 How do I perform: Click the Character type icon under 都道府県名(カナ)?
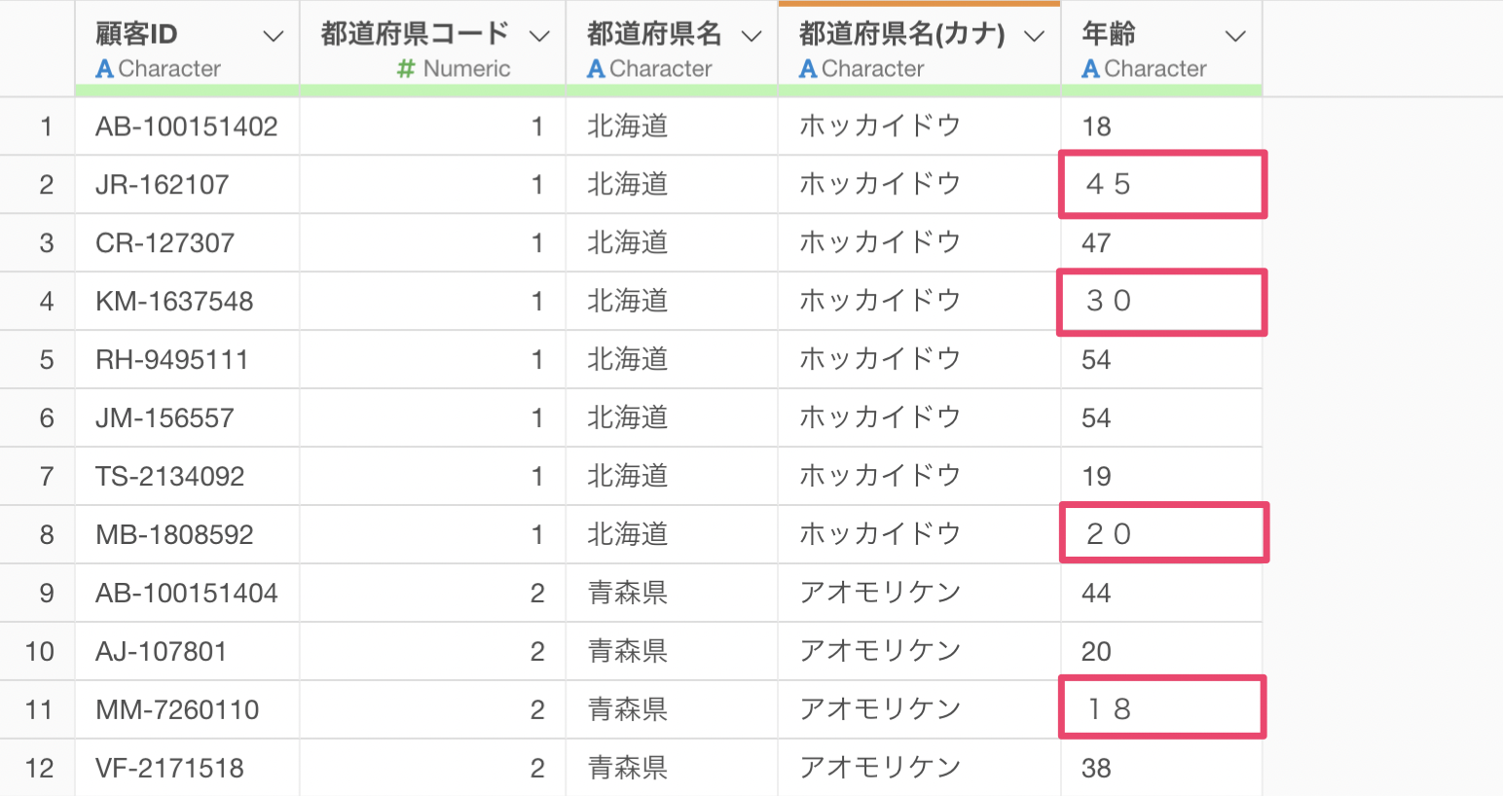[808, 69]
